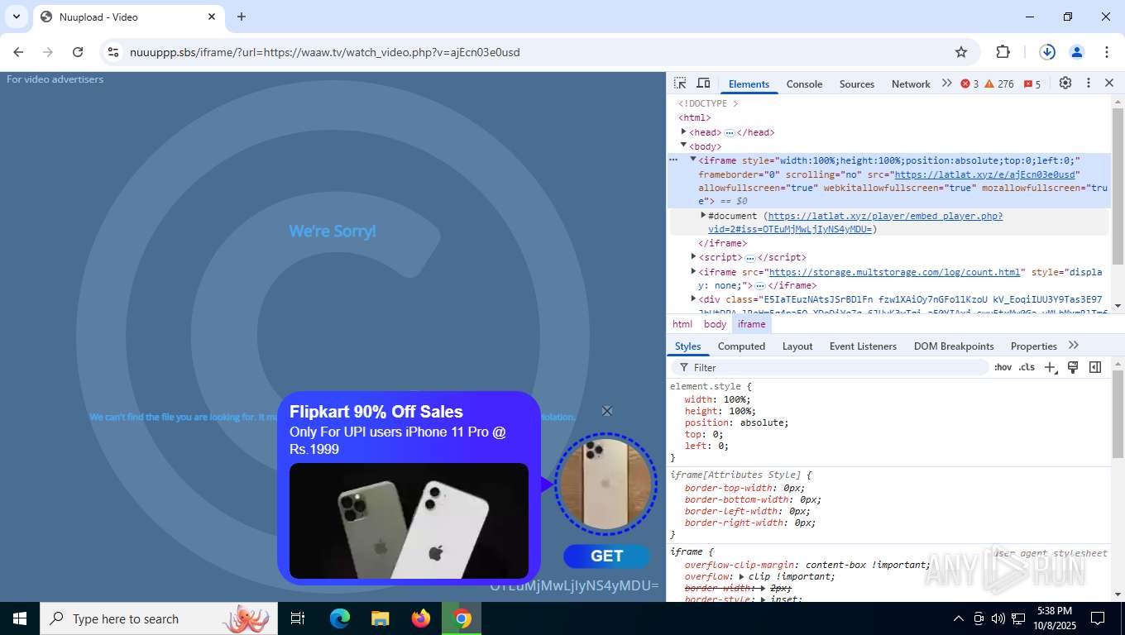Image resolution: width=1125 pixels, height=635 pixels.
Task: Collapse the body element node
Action: pyautogui.click(x=684, y=146)
